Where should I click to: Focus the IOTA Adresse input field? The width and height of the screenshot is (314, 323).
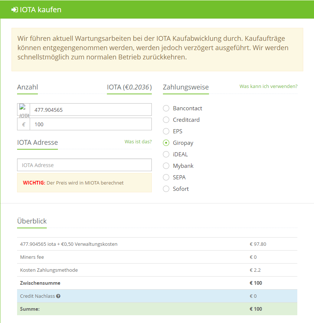click(x=84, y=165)
